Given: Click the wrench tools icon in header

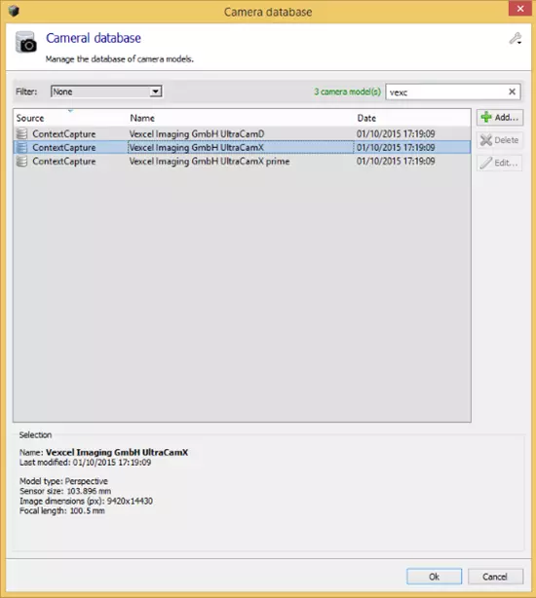Looking at the screenshot, I should point(516,39).
